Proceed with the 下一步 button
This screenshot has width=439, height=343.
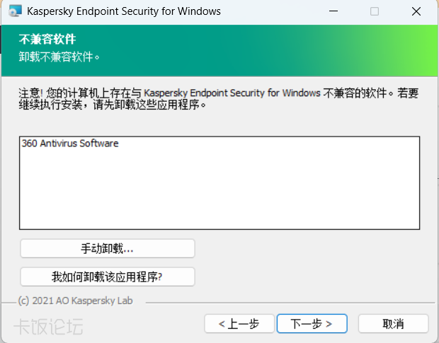pyautogui.click(x=312, y=323)
